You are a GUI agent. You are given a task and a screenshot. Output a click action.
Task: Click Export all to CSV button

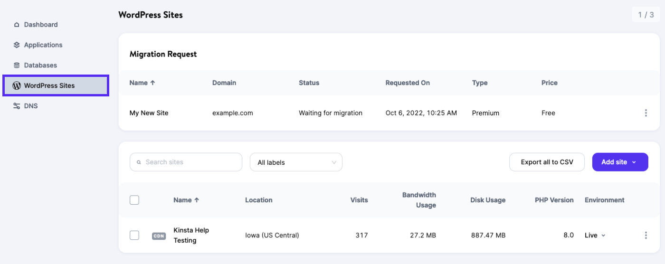[547, 162]
